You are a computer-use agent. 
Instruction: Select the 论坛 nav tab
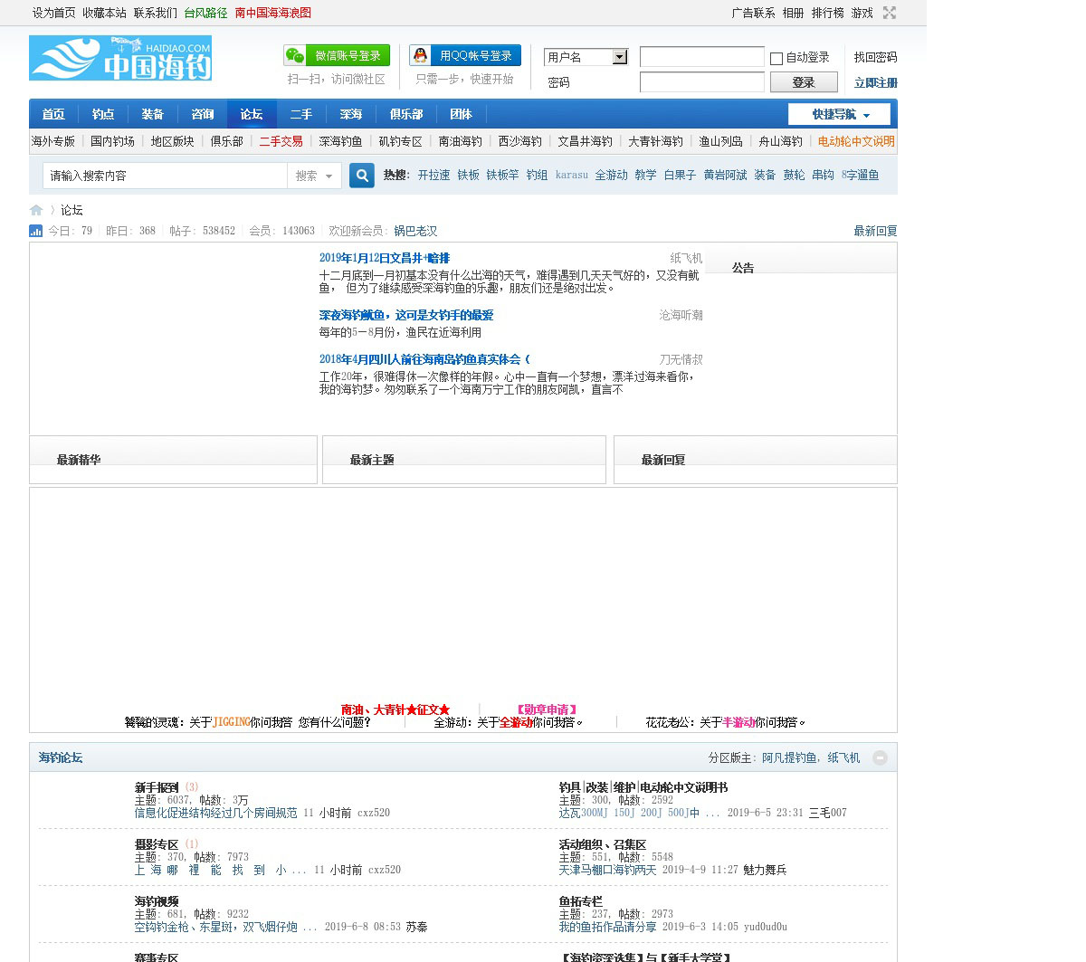point(252,114)
